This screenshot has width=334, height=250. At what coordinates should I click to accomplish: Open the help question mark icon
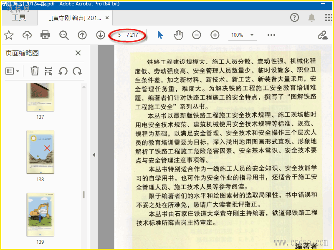295,17
